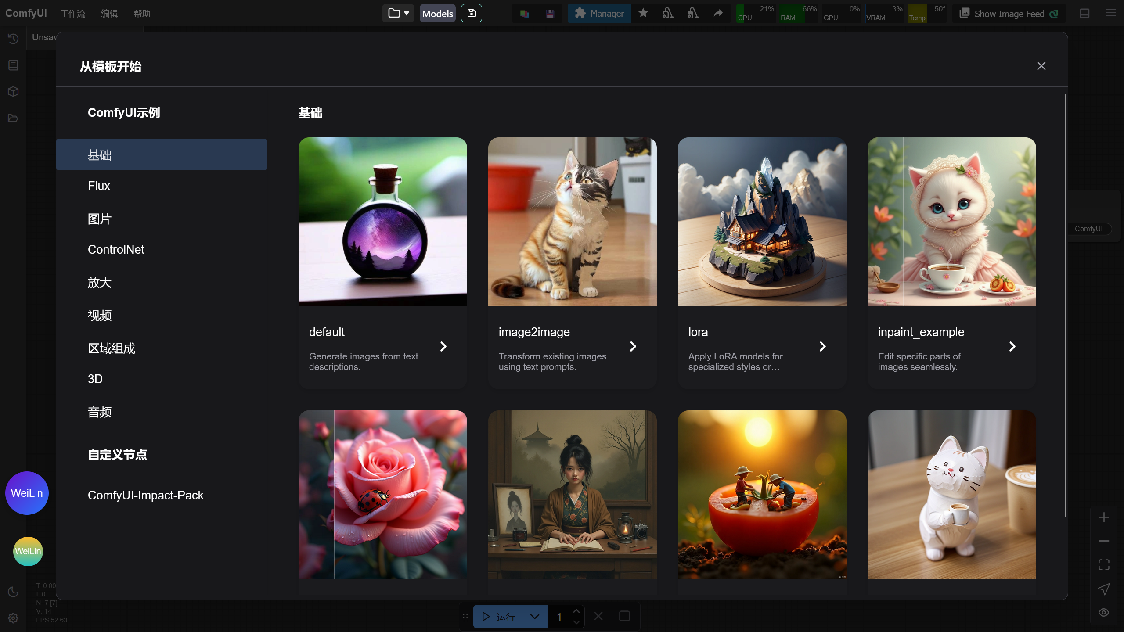Expand the run options chevron next to 运行
Viewport: 1124px width, 632px height.
535,616
